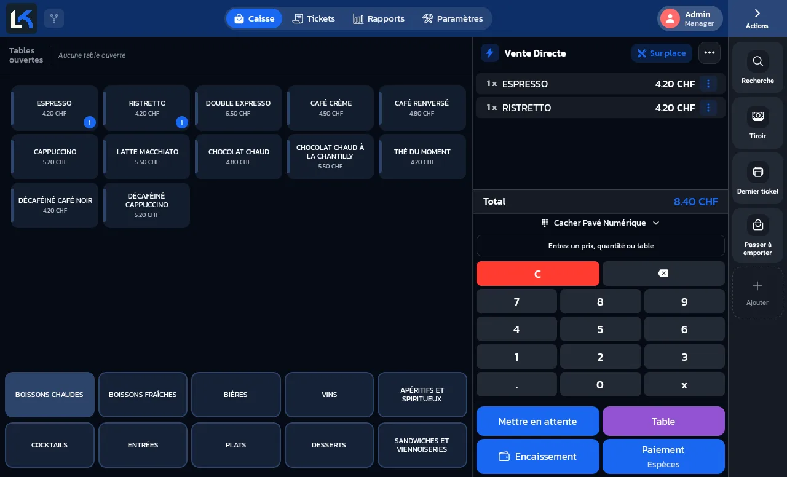
Task: Select the Bières category
Action: (236, 395)
